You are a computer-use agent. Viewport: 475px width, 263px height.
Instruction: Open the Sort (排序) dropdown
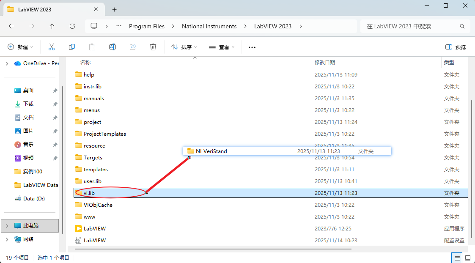click(184, 47)
